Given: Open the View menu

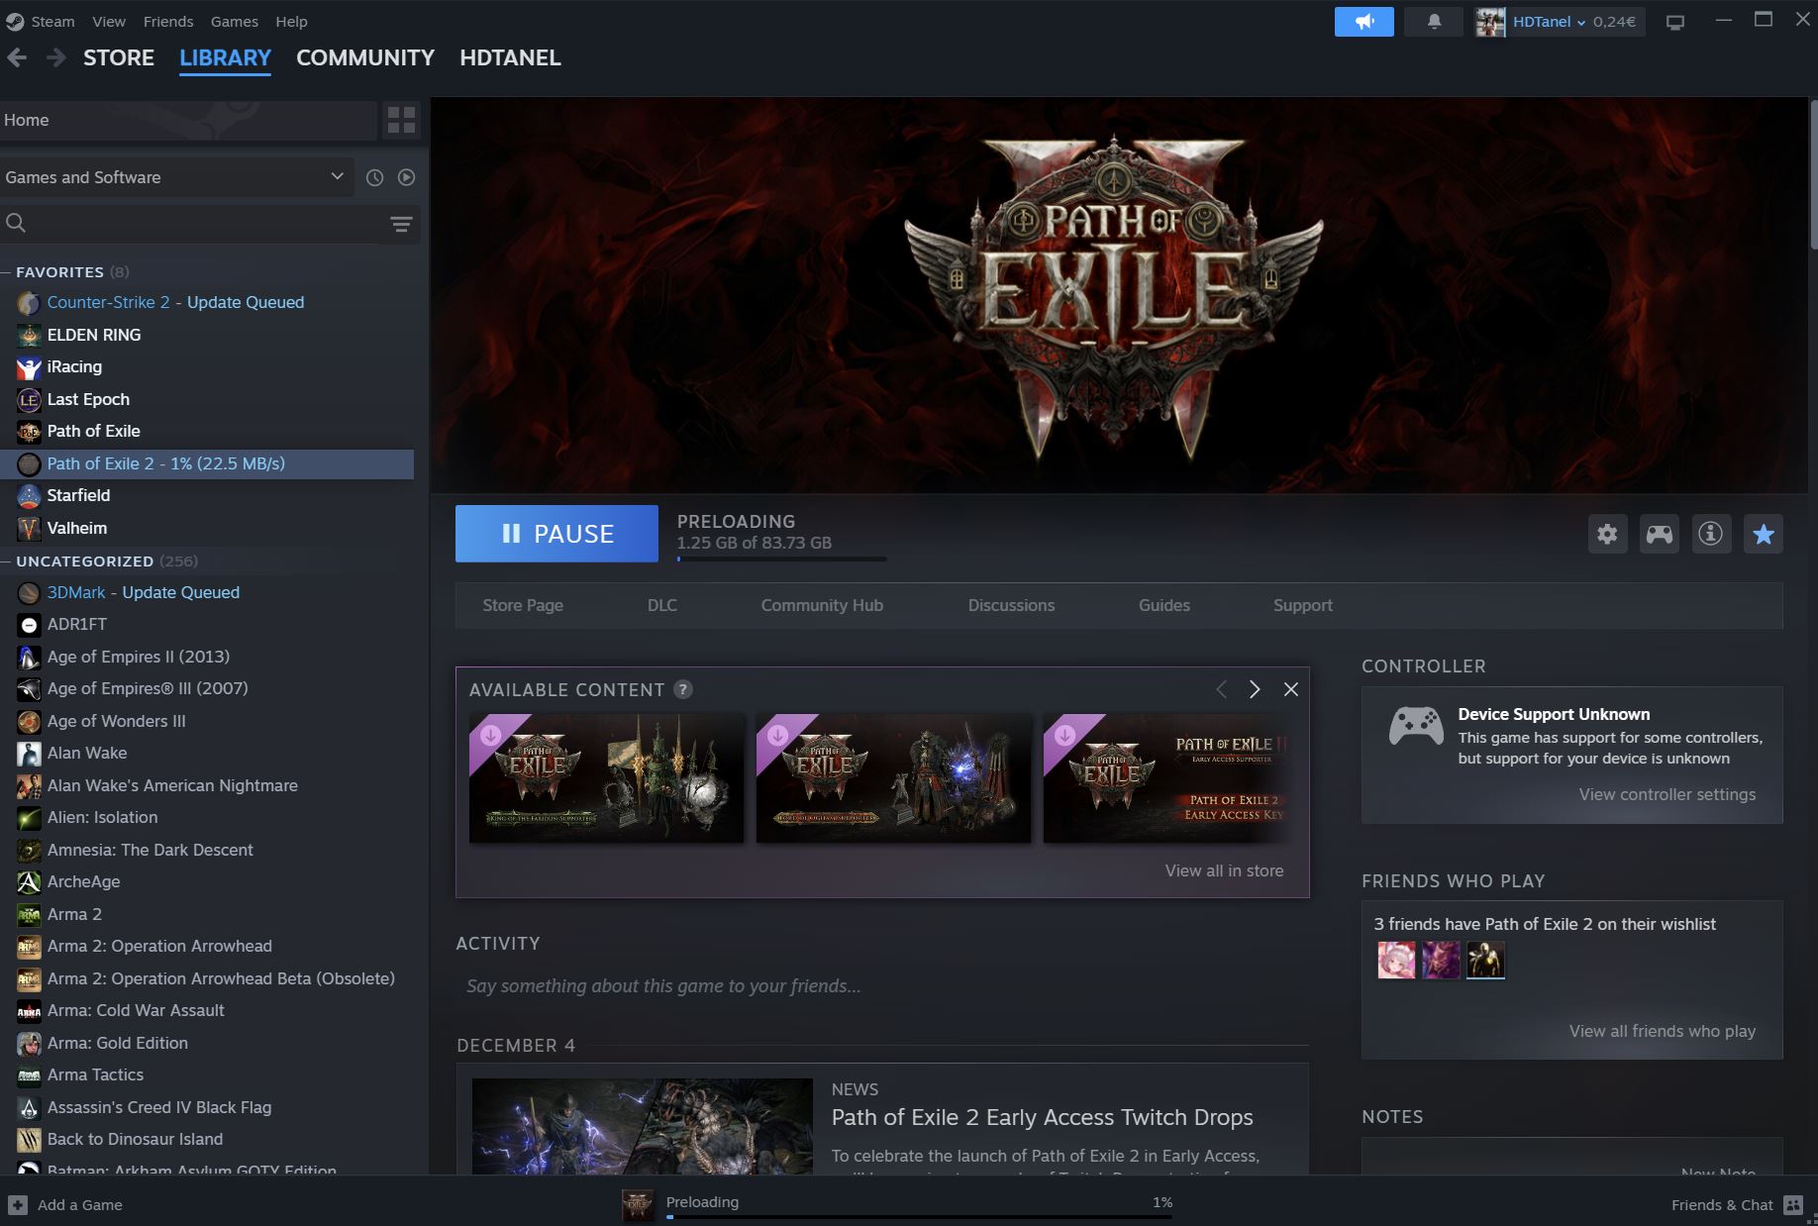Looking at the screenshot, I should click(x=109, y=21).
